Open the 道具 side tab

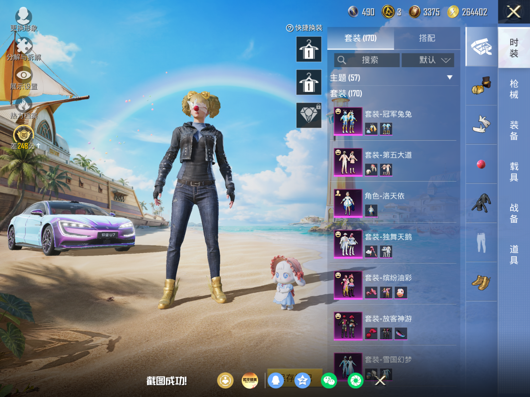tap(514, 255)
